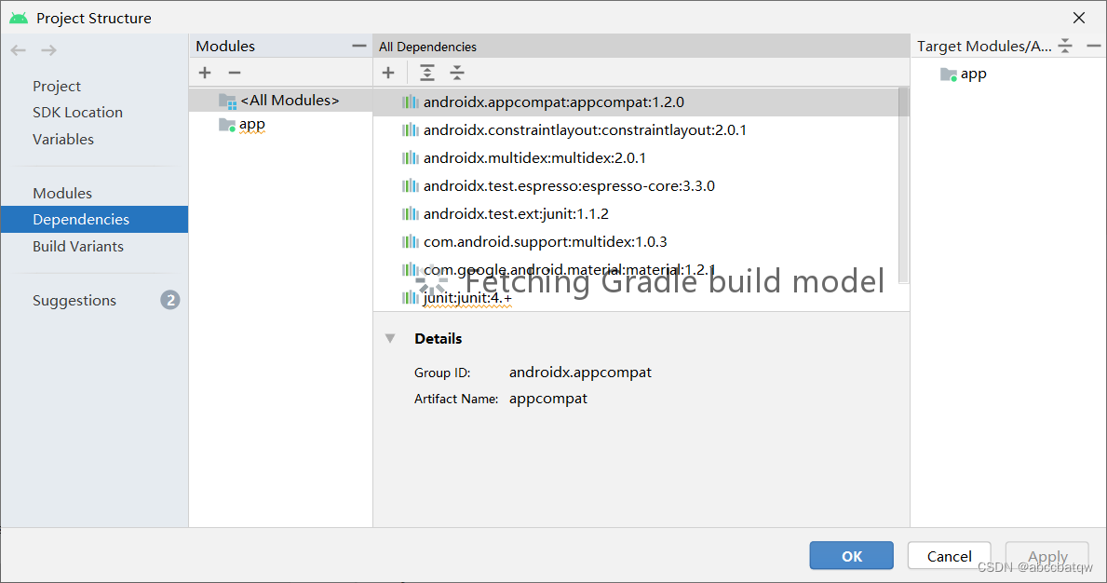Click the forward navigation arrow
1107x583 pixels.
click(x=48, y=50)
